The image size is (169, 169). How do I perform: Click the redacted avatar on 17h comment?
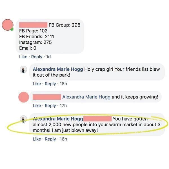pyautogui.click(x=24, y=97)
